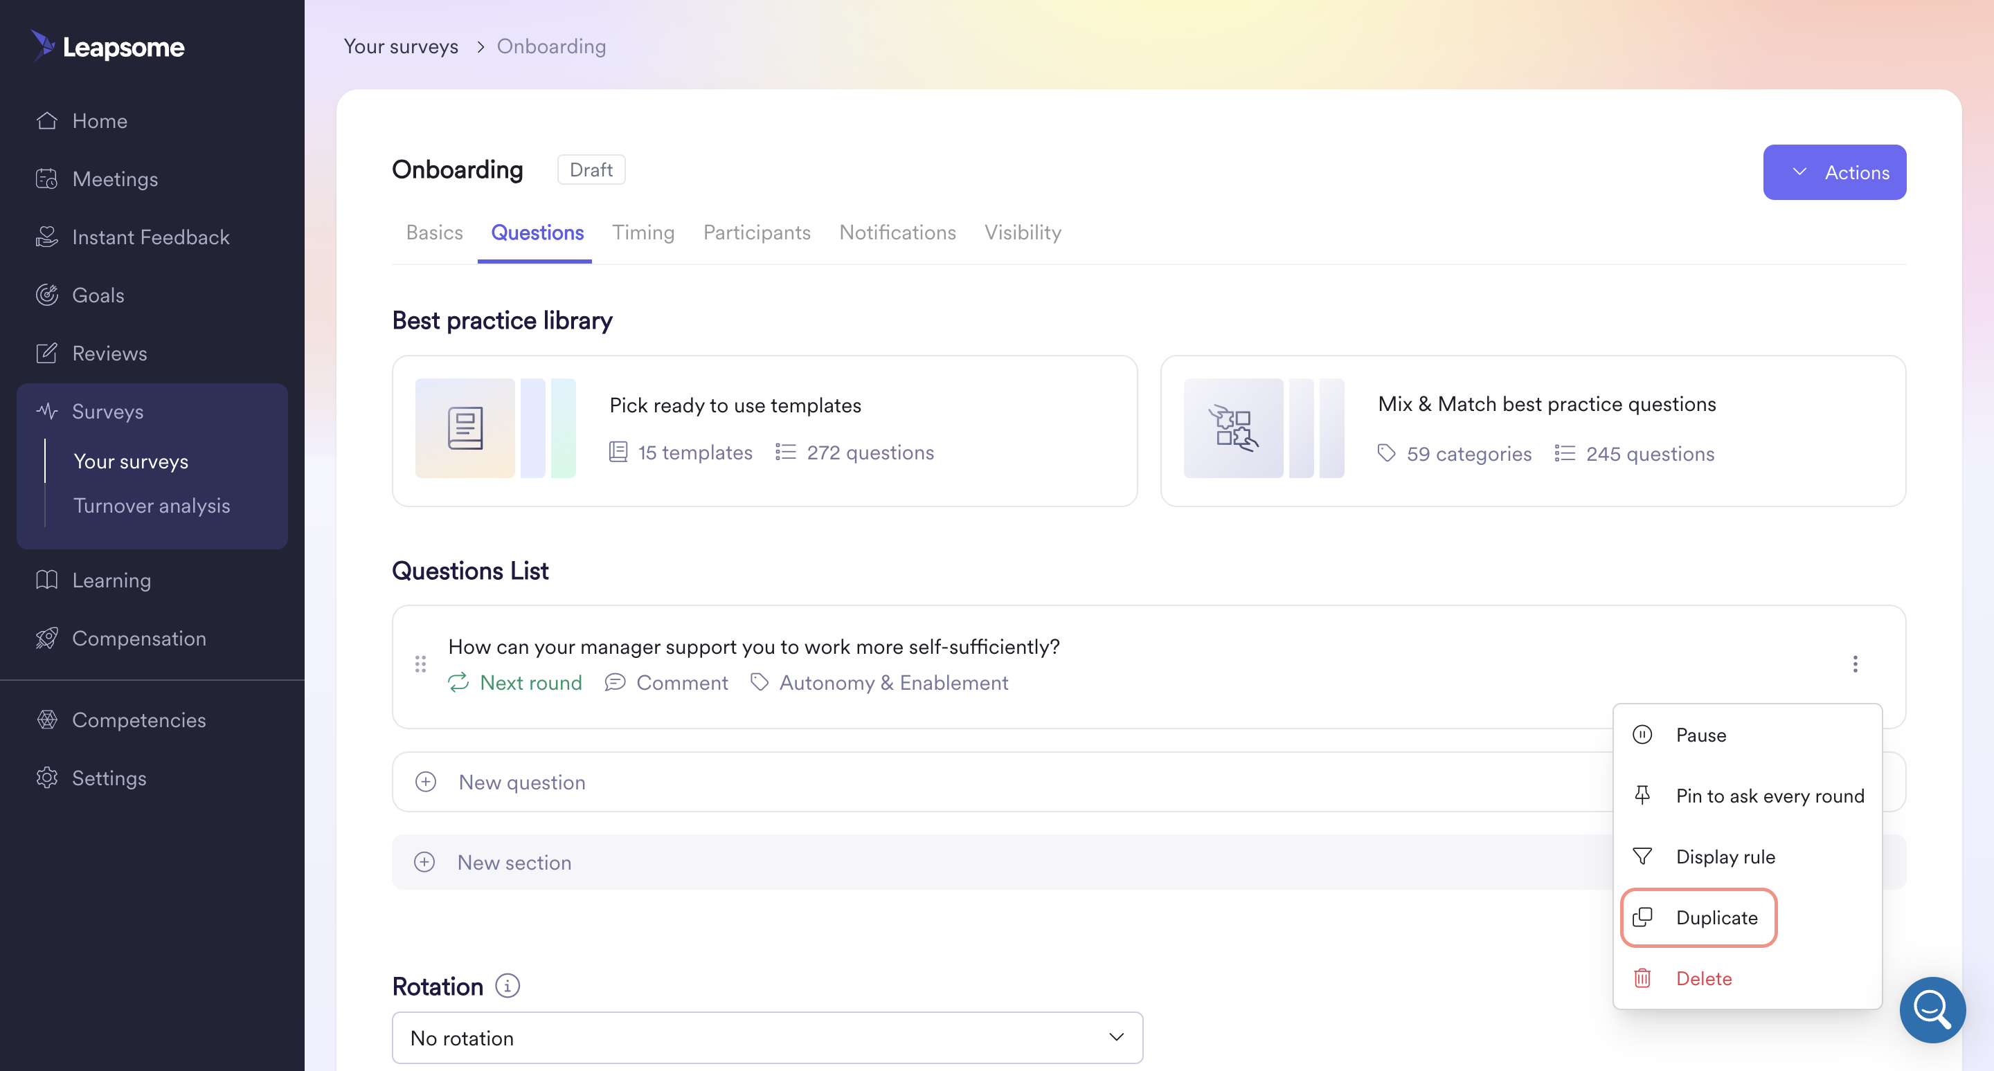Choose Pause from context menu
The width and height of the screenshot is (1994, 1071).
coord(1747,734)
